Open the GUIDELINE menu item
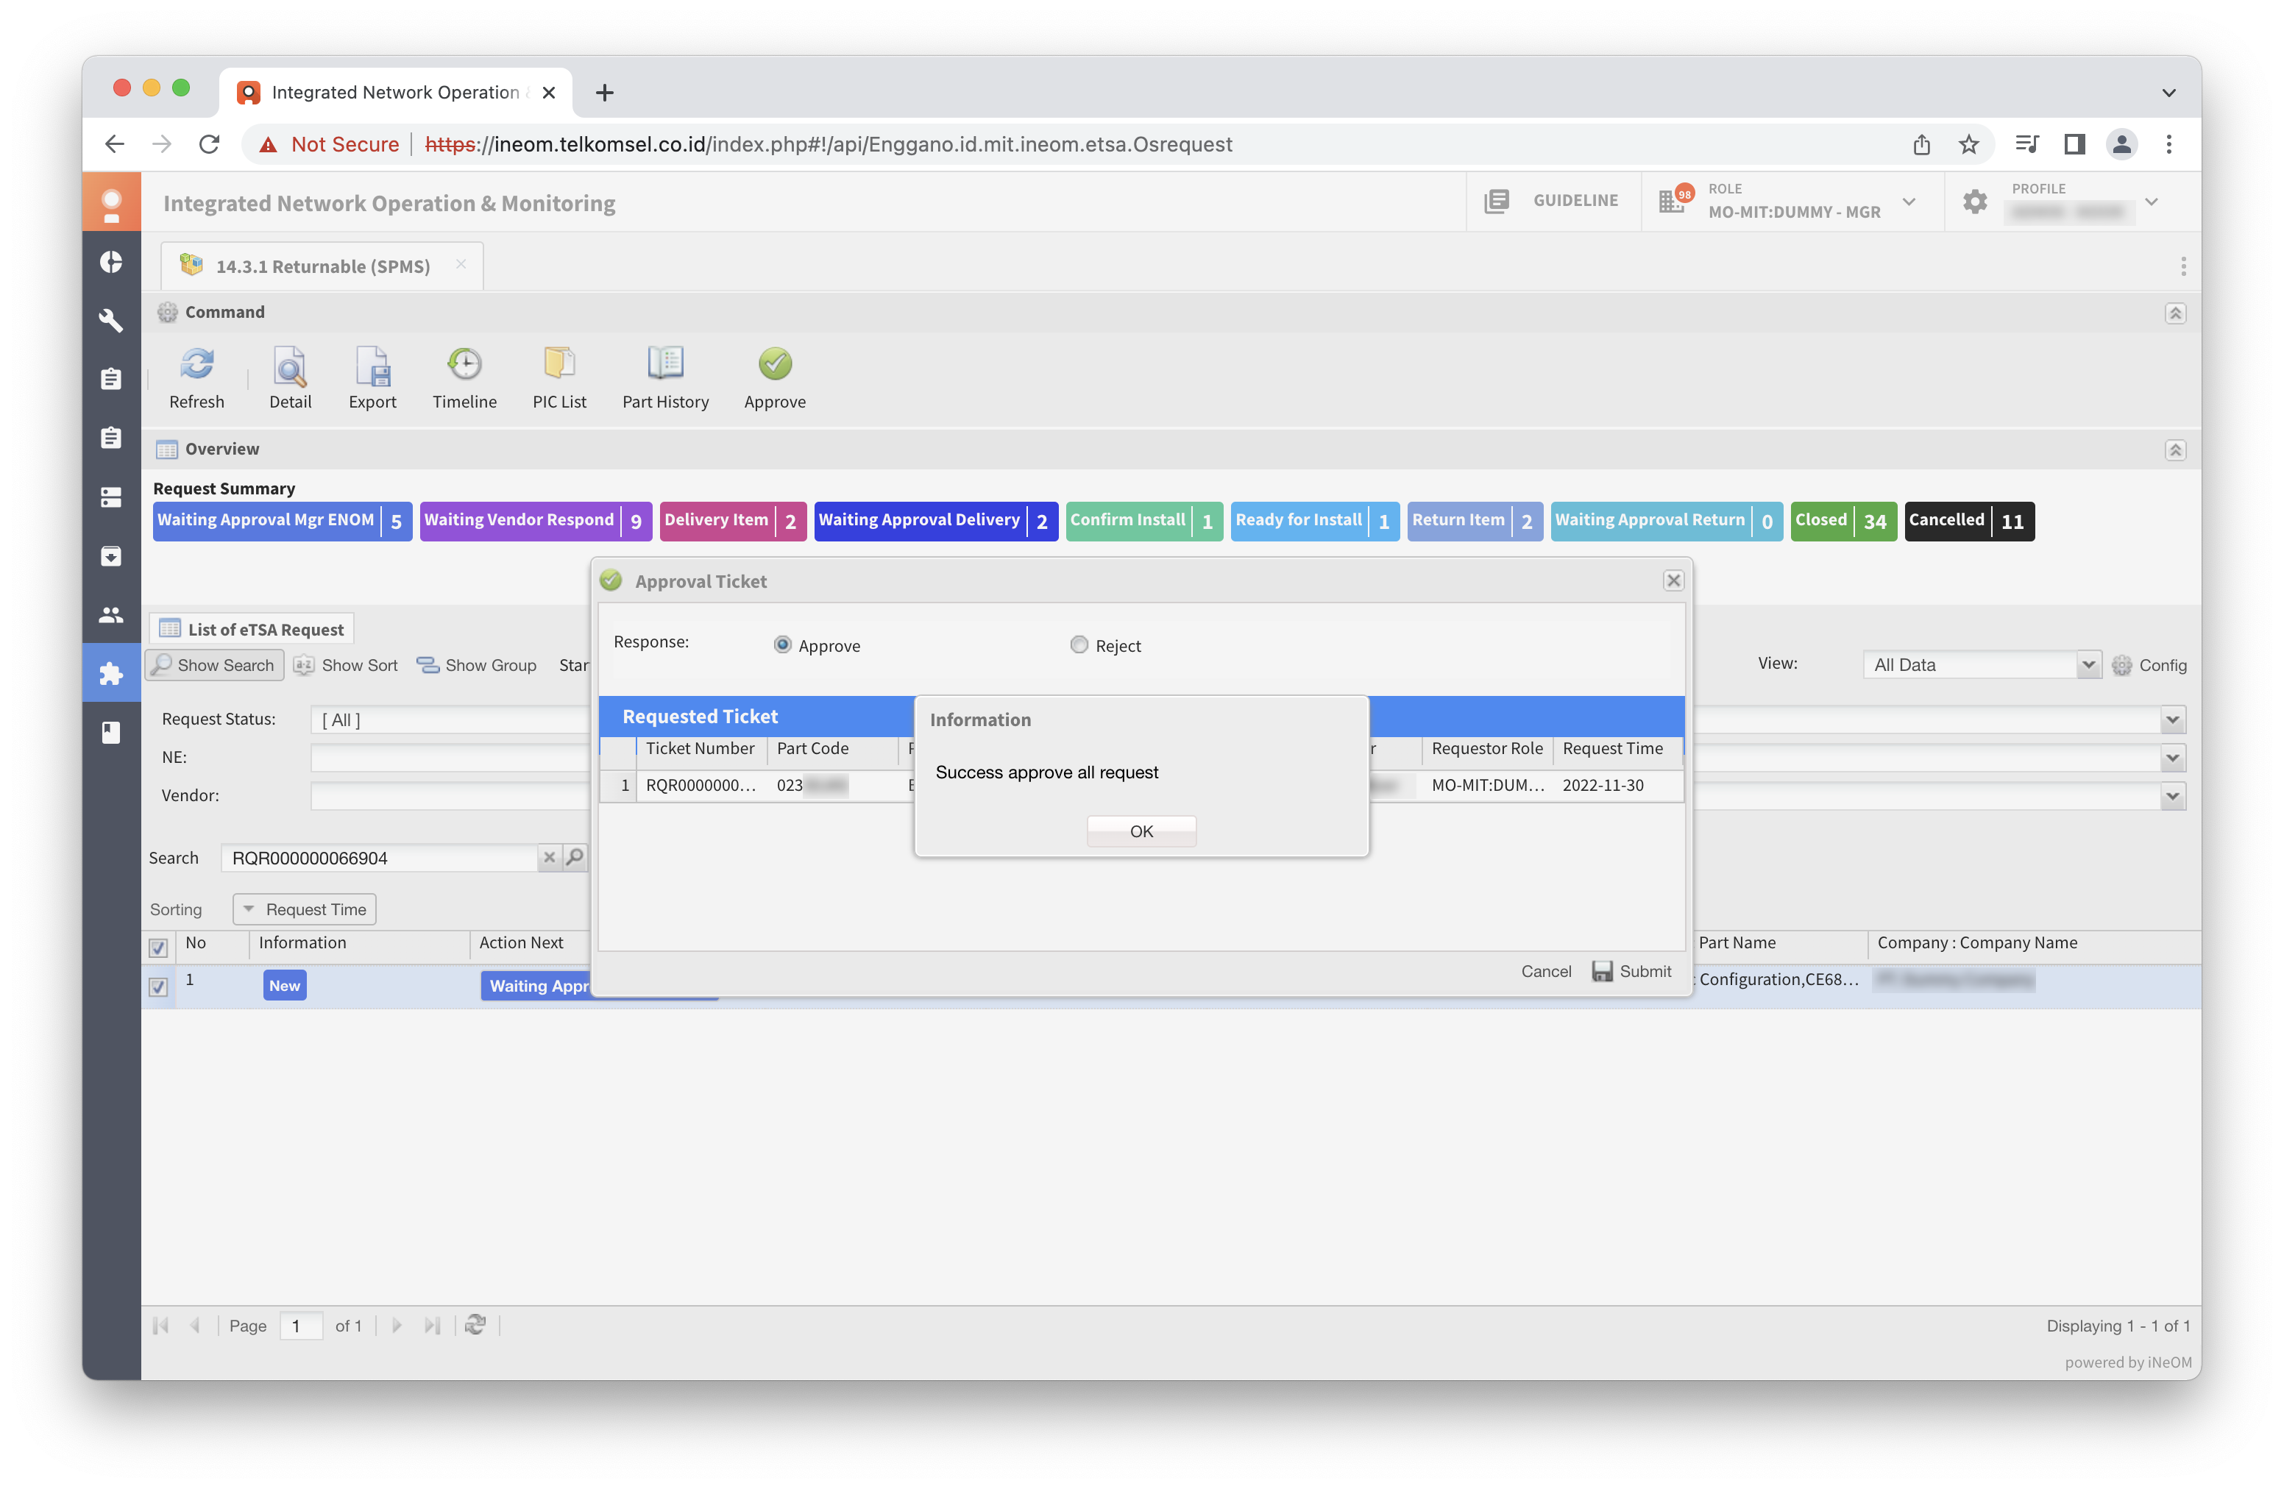This screenshot has height=1489, width=2284. coord(1552,201)
